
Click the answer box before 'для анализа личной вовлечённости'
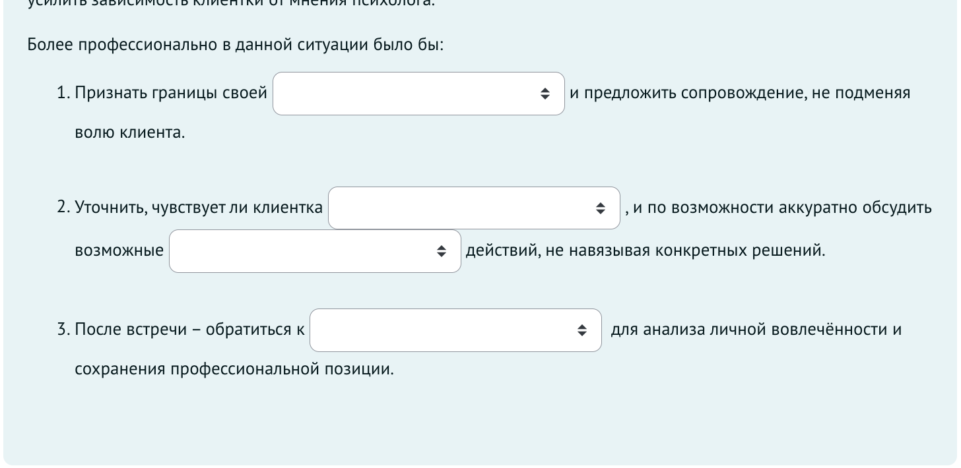click(x=455, y=330)
